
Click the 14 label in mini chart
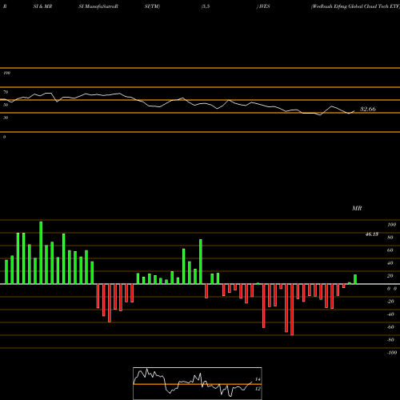tap(258, 379)
